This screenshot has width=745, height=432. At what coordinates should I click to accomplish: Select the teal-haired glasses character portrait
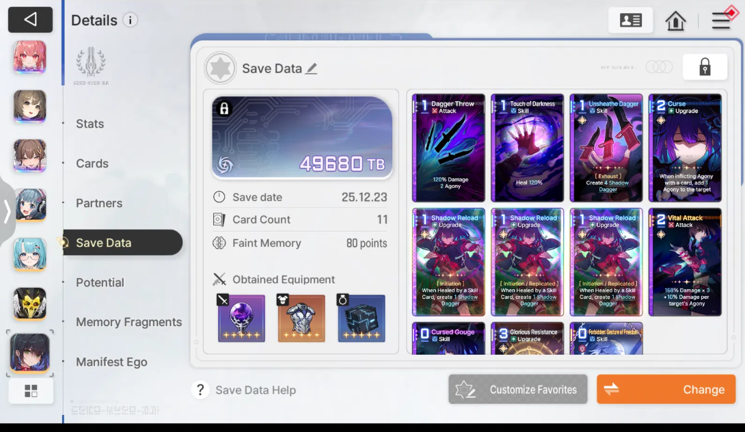coord(29,254)
